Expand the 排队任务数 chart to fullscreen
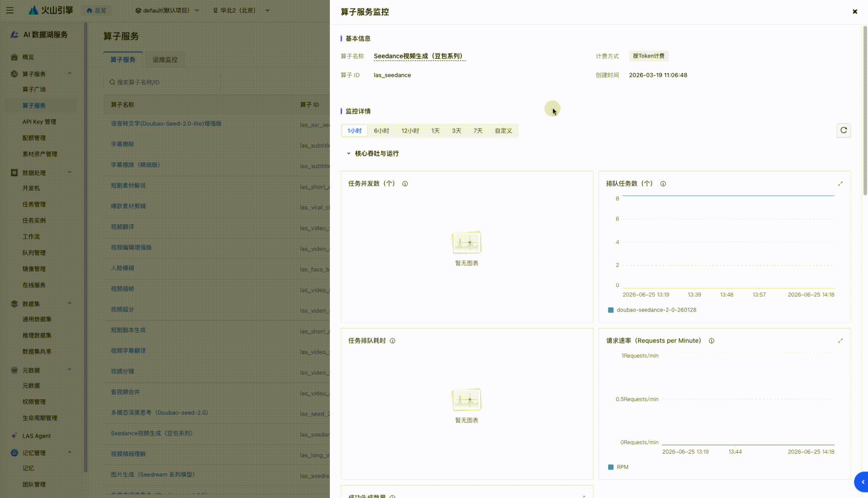This screenshot has height=498, width=868. pos(840,184)
